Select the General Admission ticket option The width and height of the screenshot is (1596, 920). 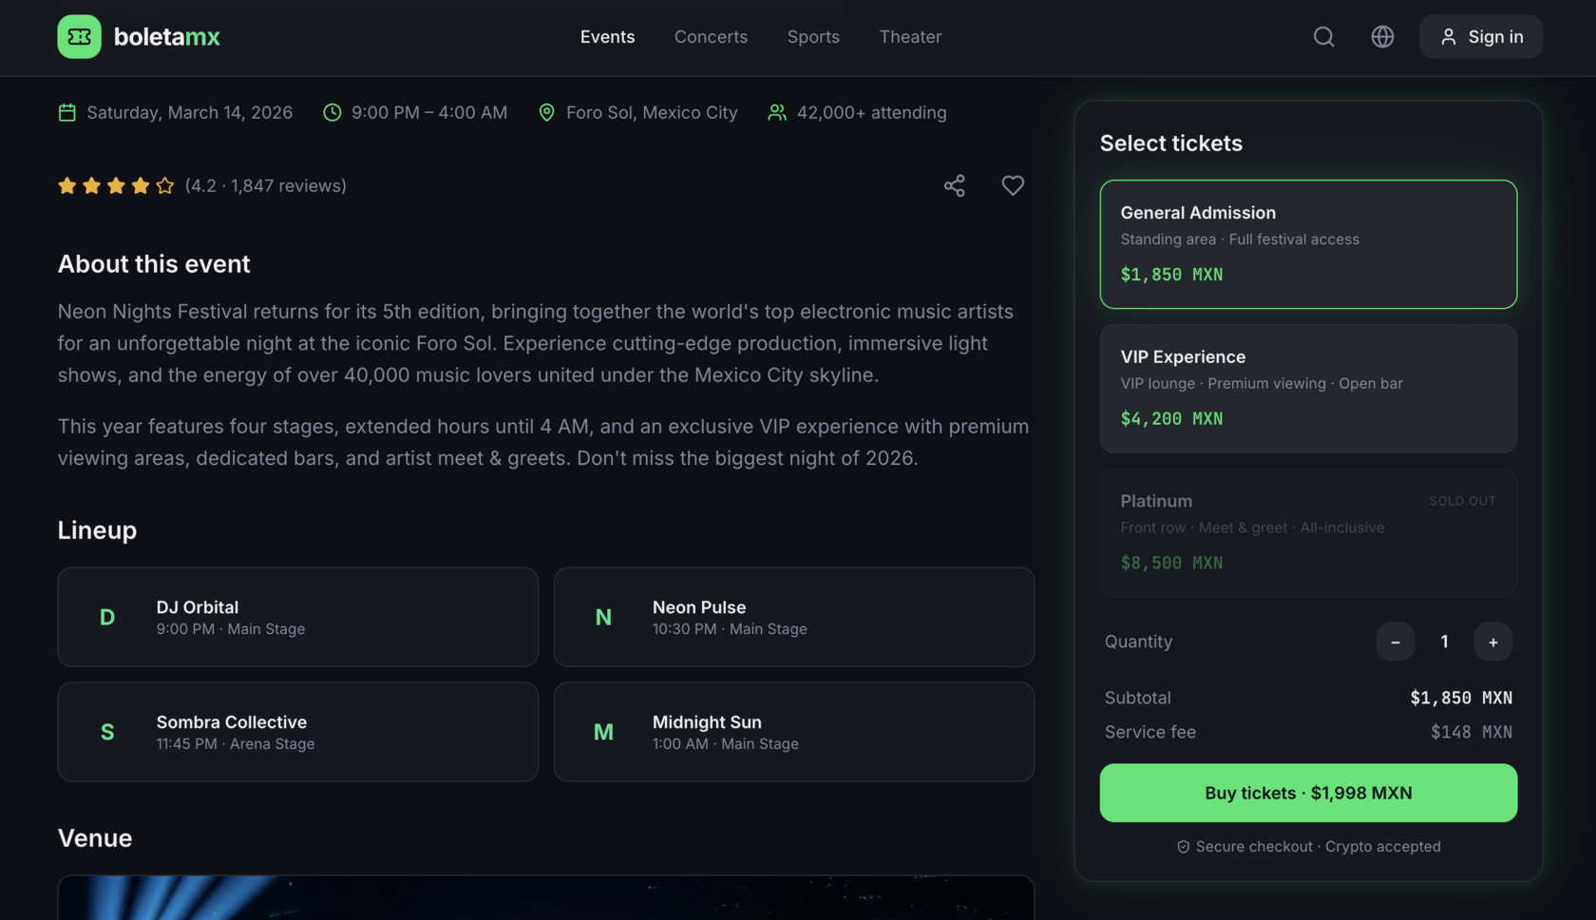coord(1308,244)
